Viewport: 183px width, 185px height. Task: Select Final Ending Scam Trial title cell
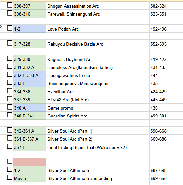coord(98,147)
